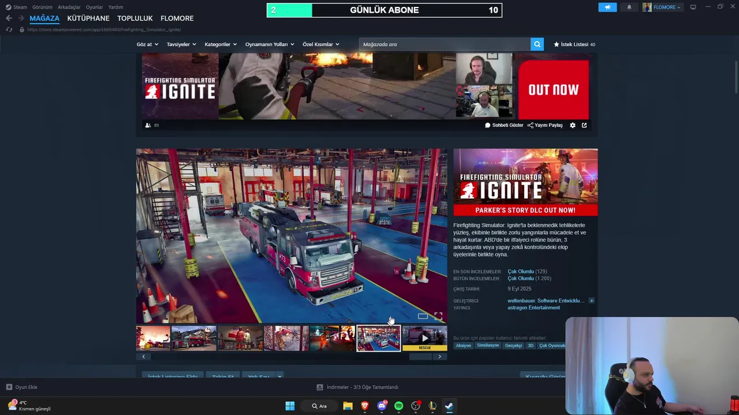The image size is (739, 415).
Task: Click the store search magnifier button
Action: click(x=537, y=44)
